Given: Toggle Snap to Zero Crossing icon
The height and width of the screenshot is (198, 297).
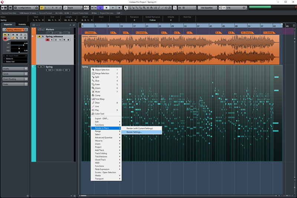Looking at the screenshot, I should (x=175, y=8).
